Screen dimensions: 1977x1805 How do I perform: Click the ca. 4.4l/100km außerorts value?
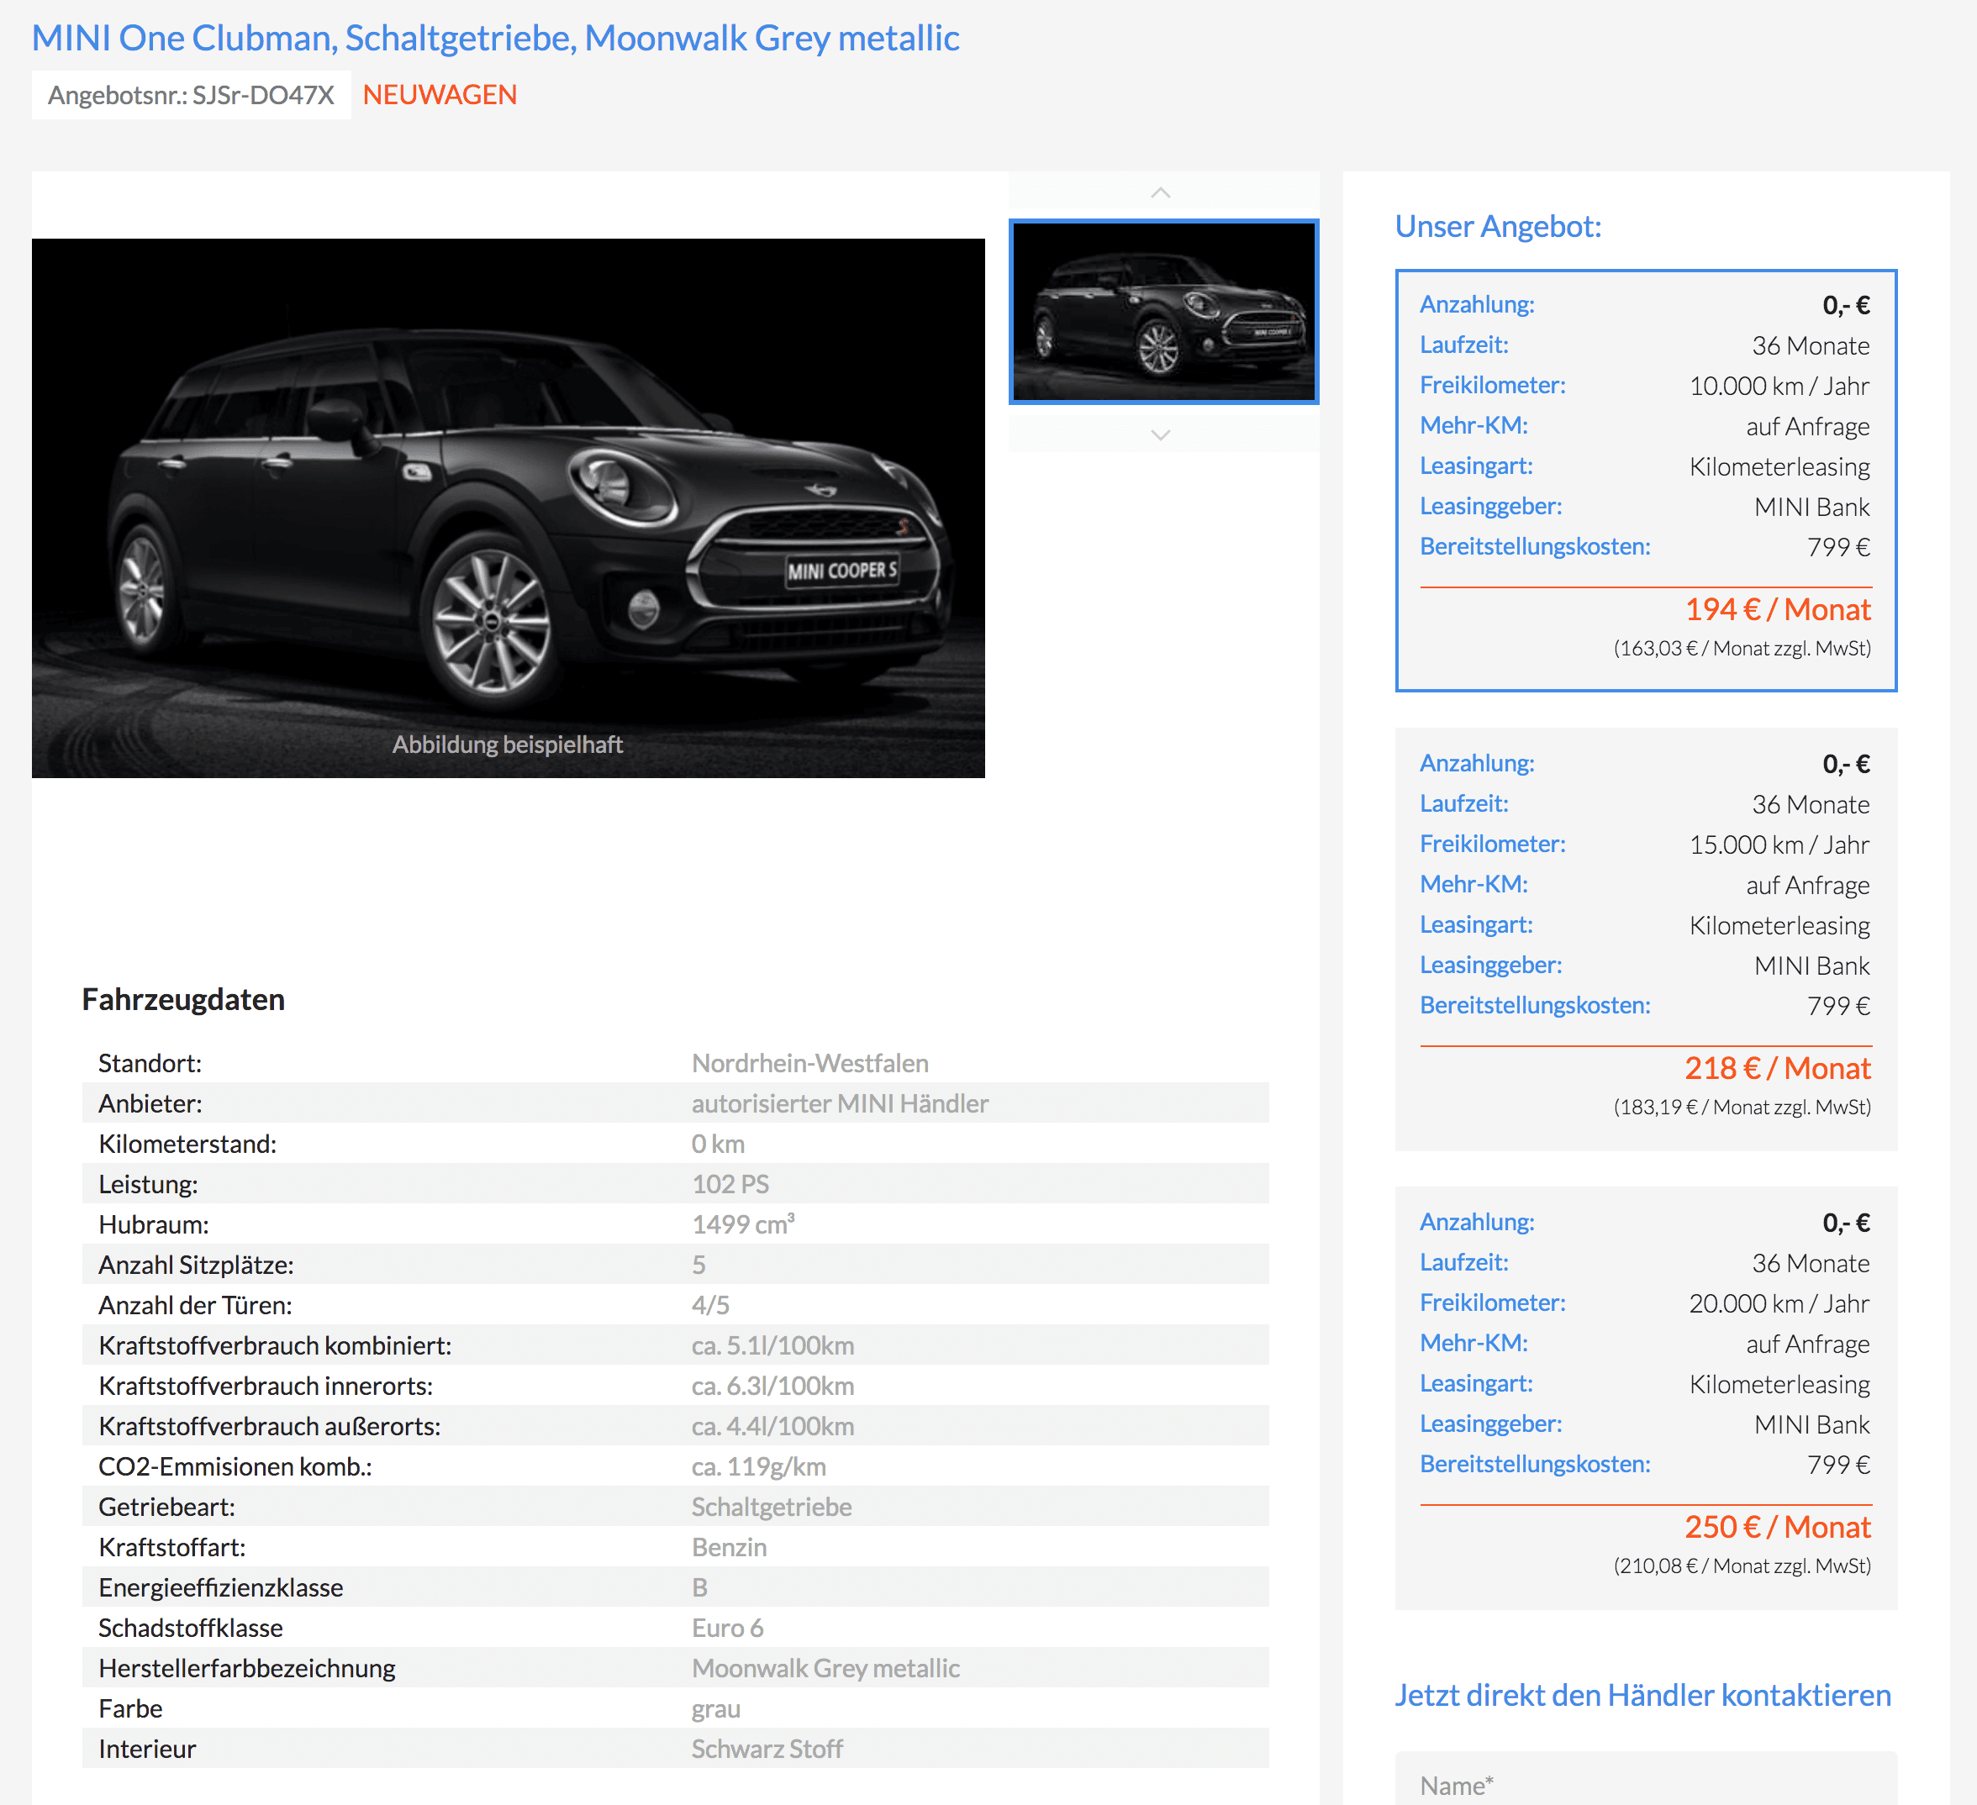pos(772,1425)
